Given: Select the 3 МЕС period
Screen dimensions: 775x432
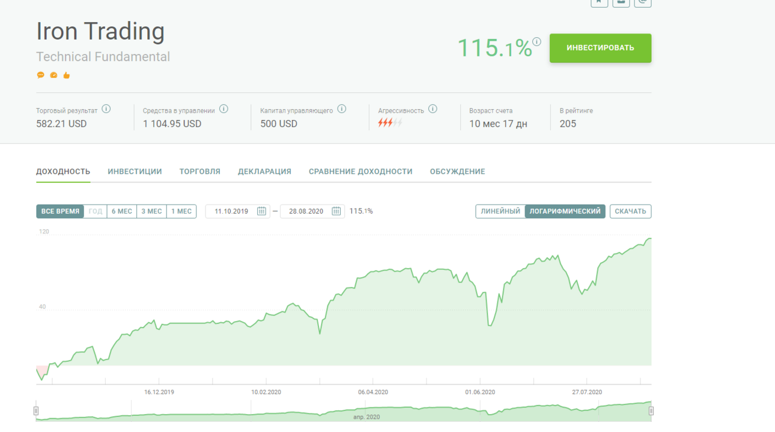Looking at the screenshot, I should [x=151, y=211].
